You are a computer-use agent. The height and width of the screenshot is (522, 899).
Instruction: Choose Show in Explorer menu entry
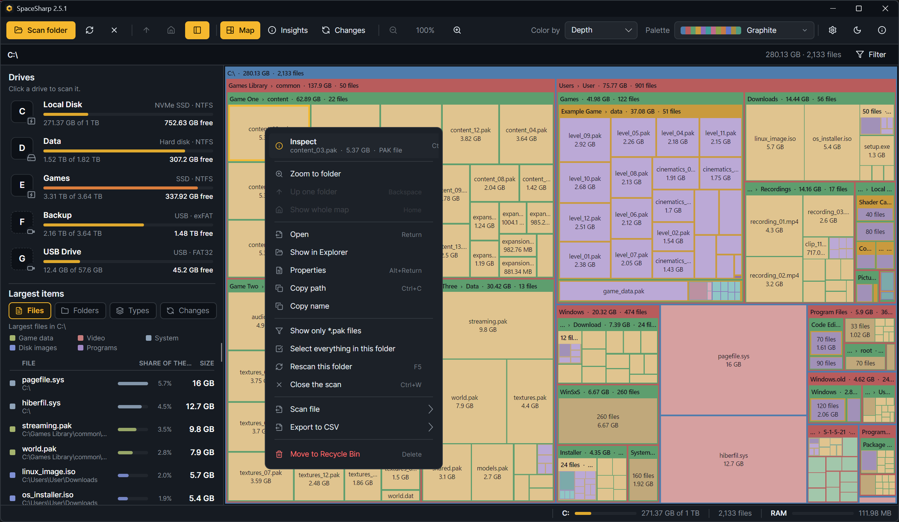click(x=353, y=252)
